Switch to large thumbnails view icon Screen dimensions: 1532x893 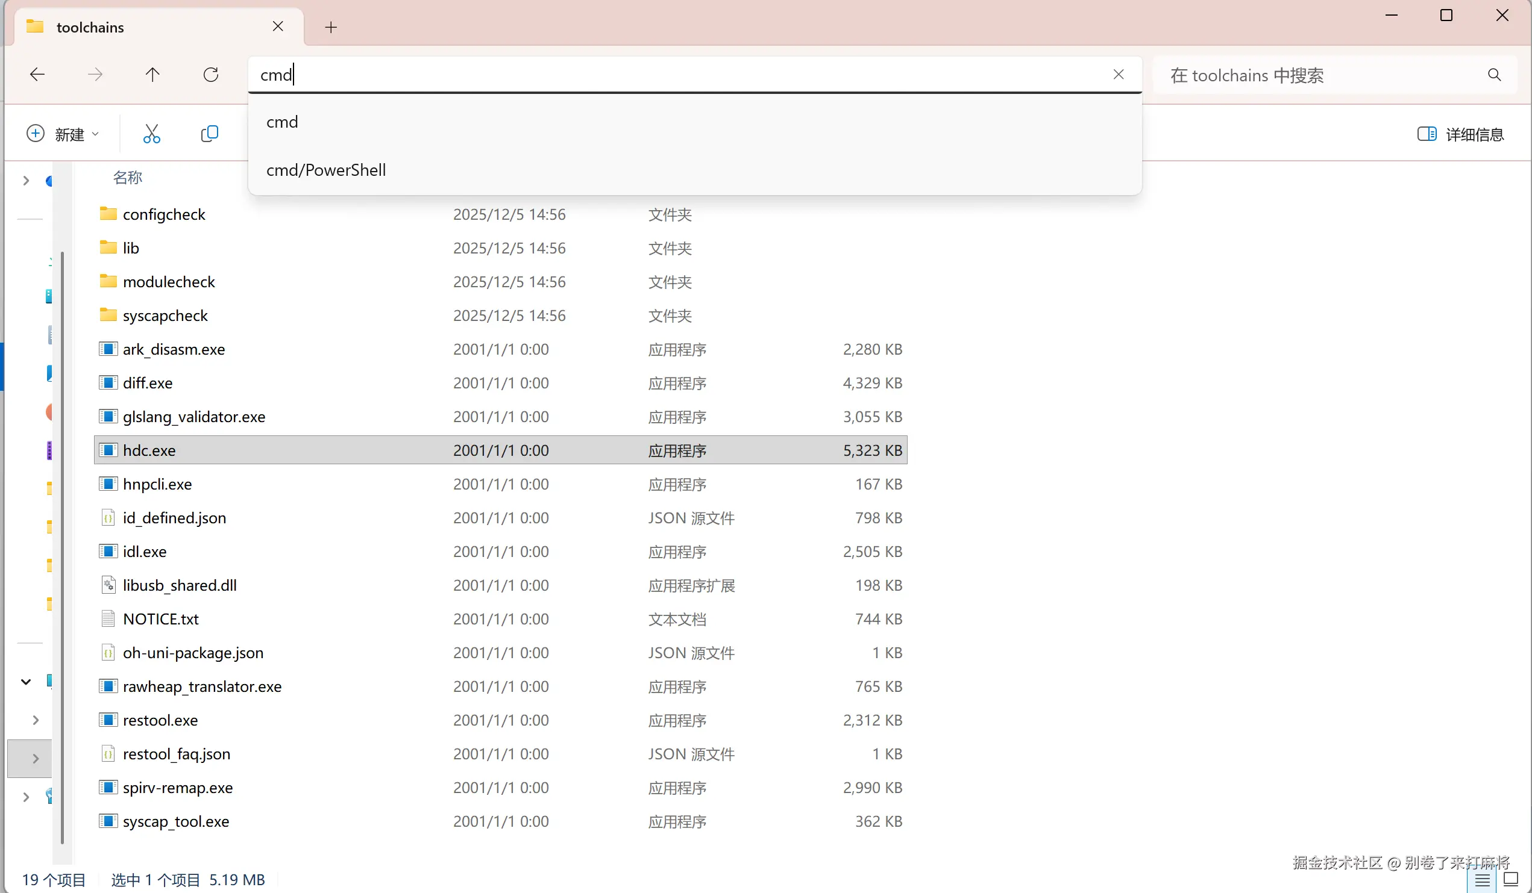[1511, 879]
